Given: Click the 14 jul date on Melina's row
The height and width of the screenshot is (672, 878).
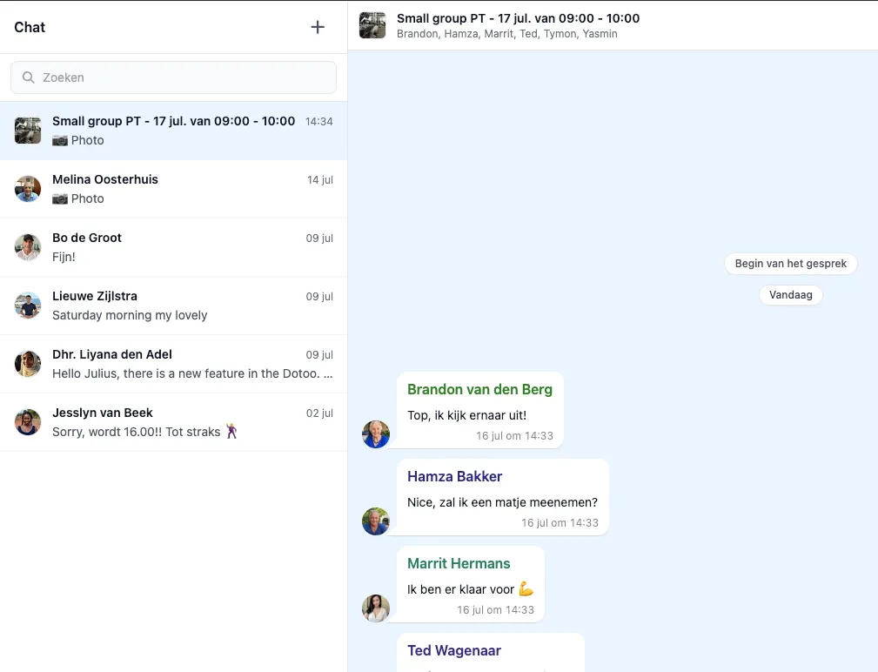Looking at the screenshot, I should click(x=320, y=180).
